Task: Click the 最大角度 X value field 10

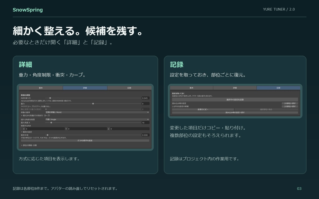Action: (x=145, y=123)
